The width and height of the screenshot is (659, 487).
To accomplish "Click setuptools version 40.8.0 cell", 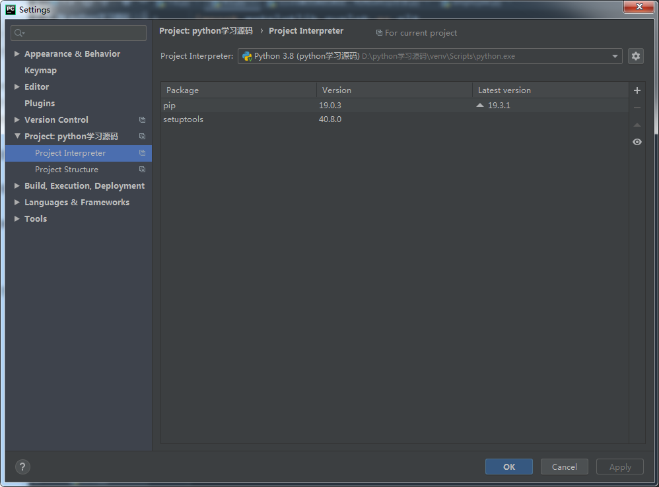I will click(330, 119).
